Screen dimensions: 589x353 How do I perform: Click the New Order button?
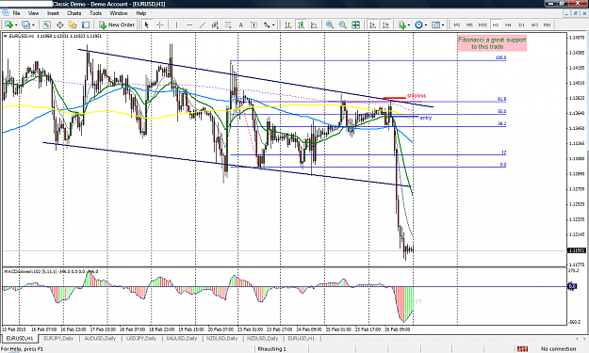(117, 24)
